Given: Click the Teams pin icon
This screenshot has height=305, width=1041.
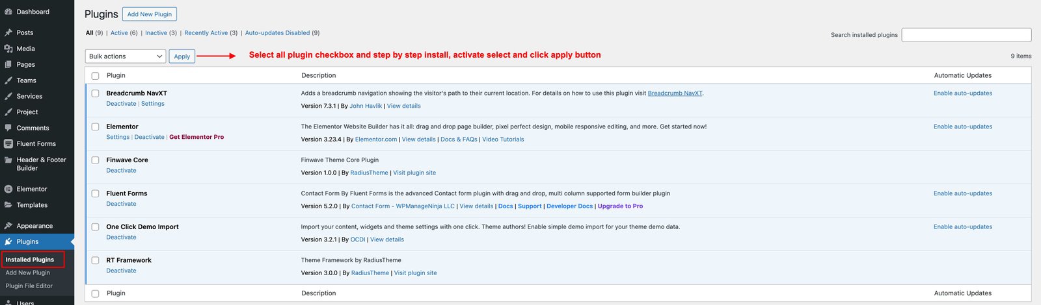Looking at the screenshot, I should 8,80.
